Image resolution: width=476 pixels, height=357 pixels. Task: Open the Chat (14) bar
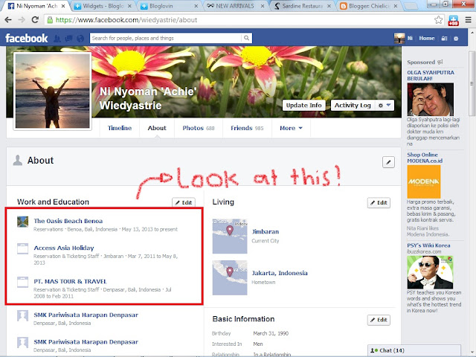tap(414, 350)
